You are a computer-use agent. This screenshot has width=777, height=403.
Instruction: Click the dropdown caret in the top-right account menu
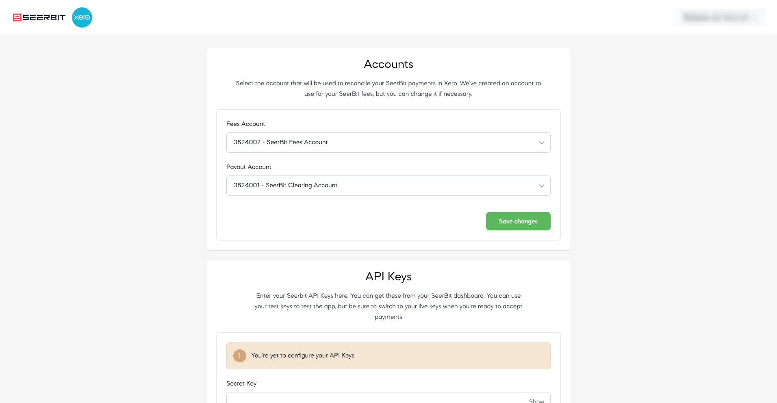coord(755,17)
